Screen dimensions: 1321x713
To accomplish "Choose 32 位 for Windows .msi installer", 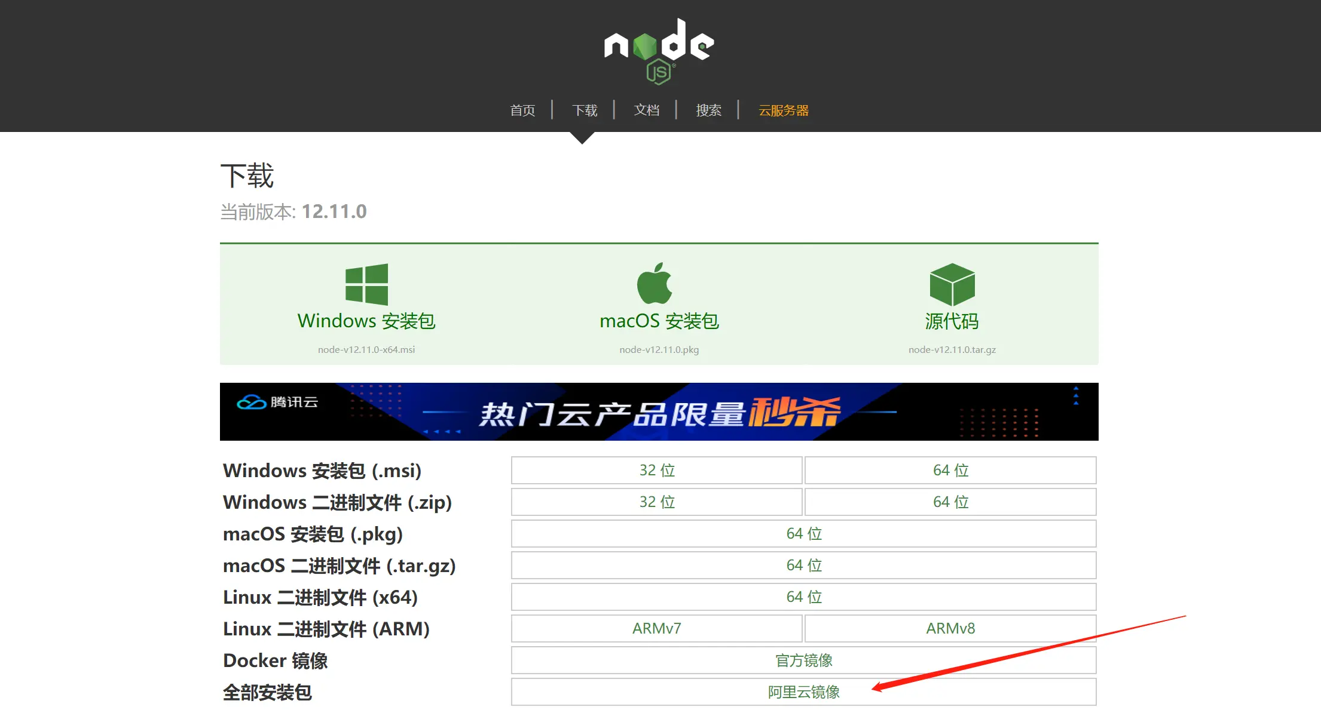I will point(656,471).
